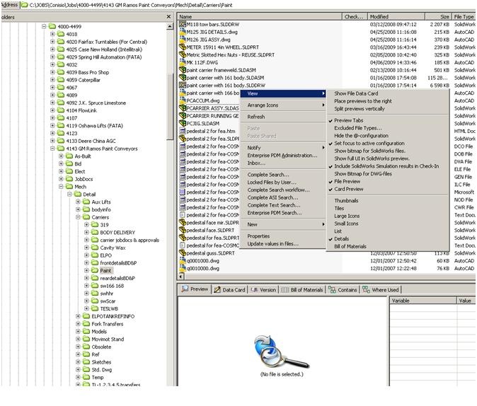Toggle the Card Preview option

pos(388,189)
